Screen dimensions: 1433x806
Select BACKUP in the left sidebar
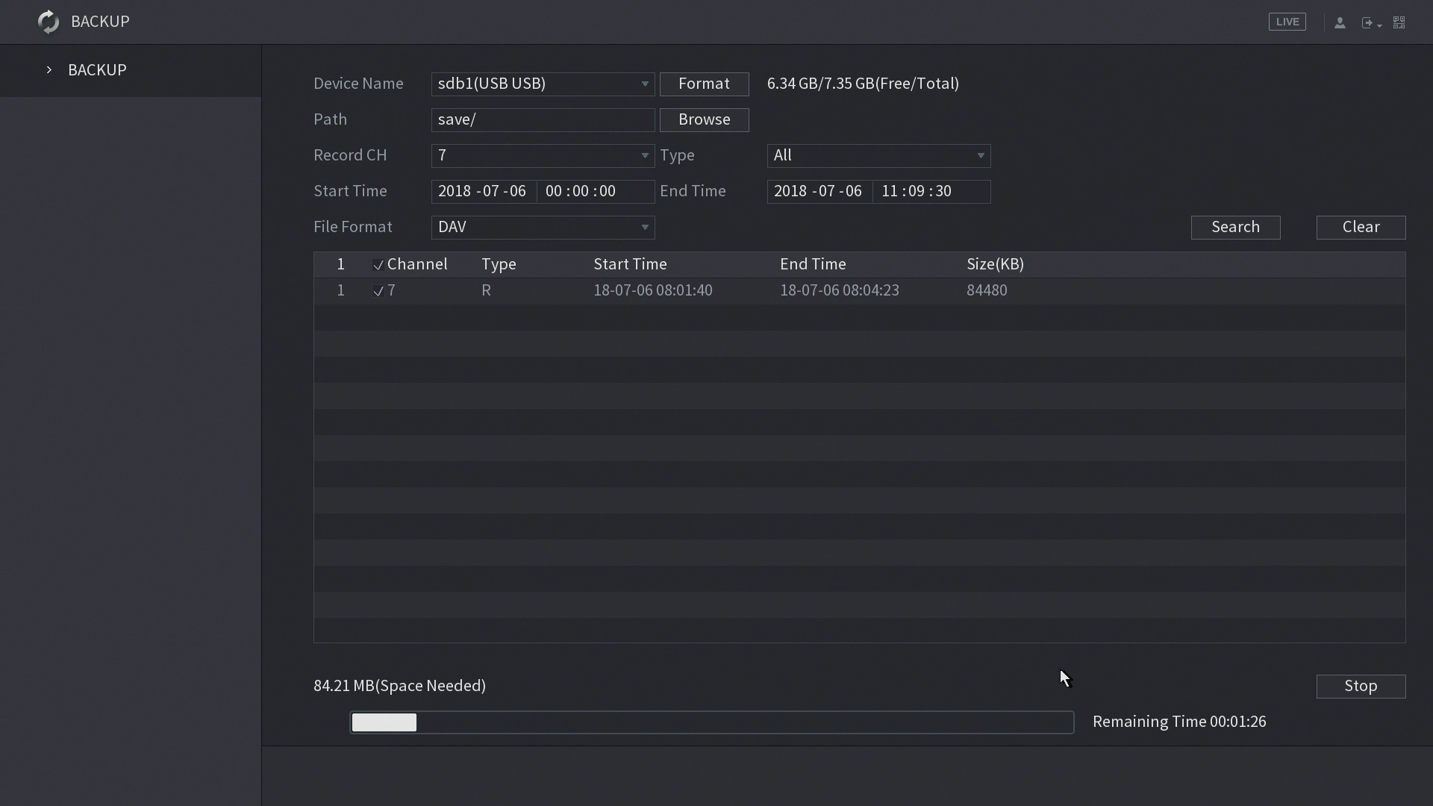[97, 70]
